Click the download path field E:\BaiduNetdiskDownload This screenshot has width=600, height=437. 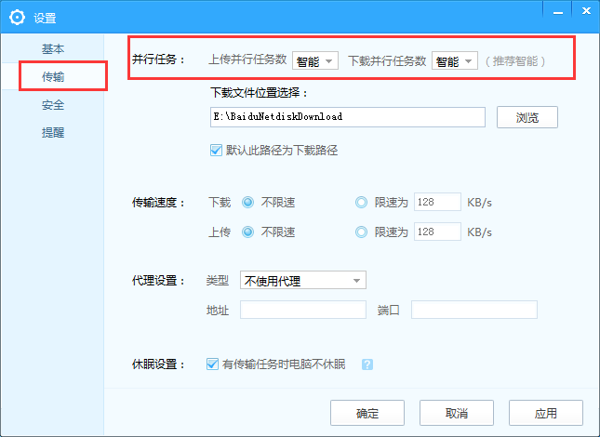pos(348,117)
